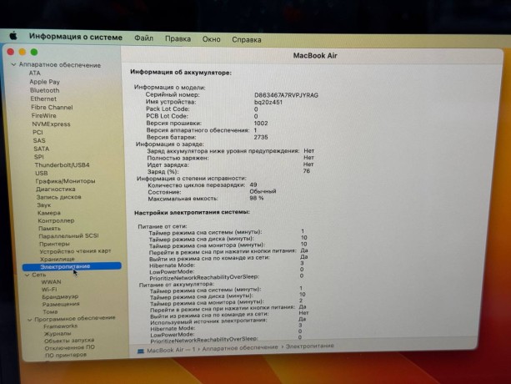Select Графика/Мониторы in the sidebar
This screenshot has width=511, height=384.
pos(65,181)
